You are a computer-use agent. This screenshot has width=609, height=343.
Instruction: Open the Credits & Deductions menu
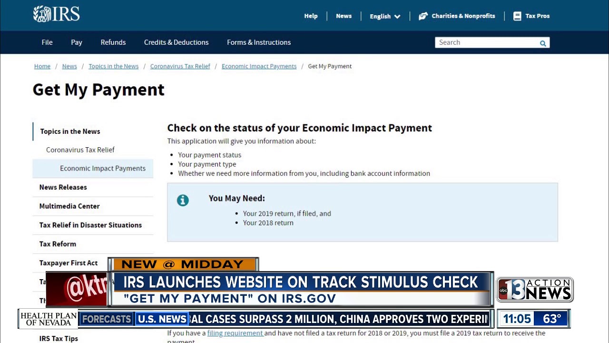click(177, 42)
